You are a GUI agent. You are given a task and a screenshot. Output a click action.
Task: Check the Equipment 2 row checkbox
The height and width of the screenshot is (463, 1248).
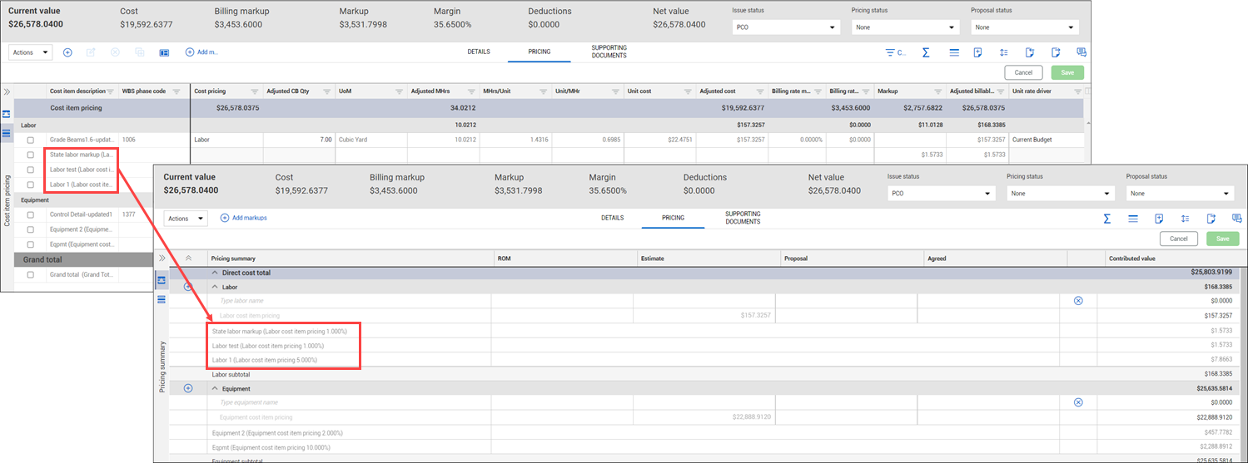click(x=31, y=229)
